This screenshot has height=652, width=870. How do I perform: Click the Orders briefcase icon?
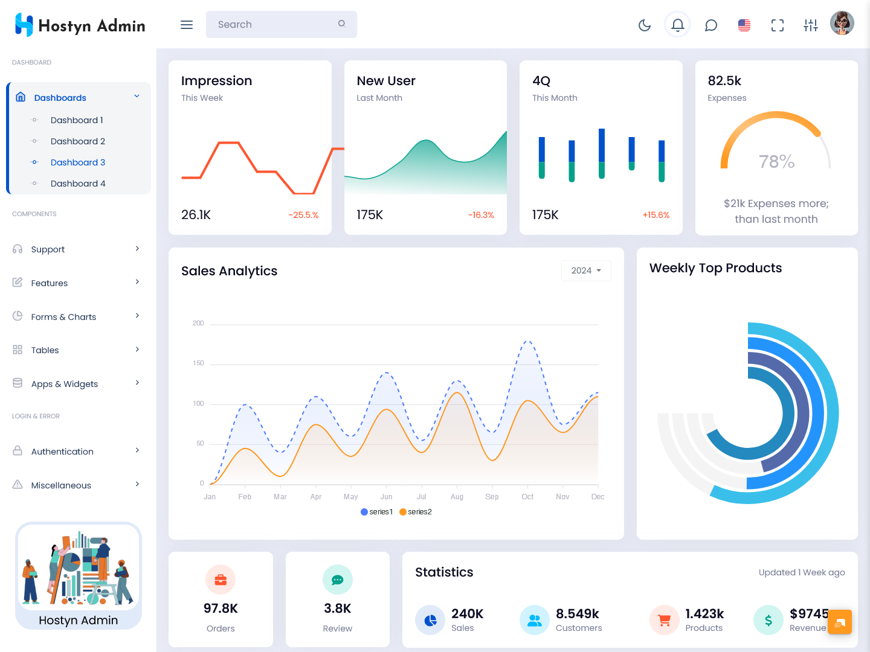pos(221,580)
